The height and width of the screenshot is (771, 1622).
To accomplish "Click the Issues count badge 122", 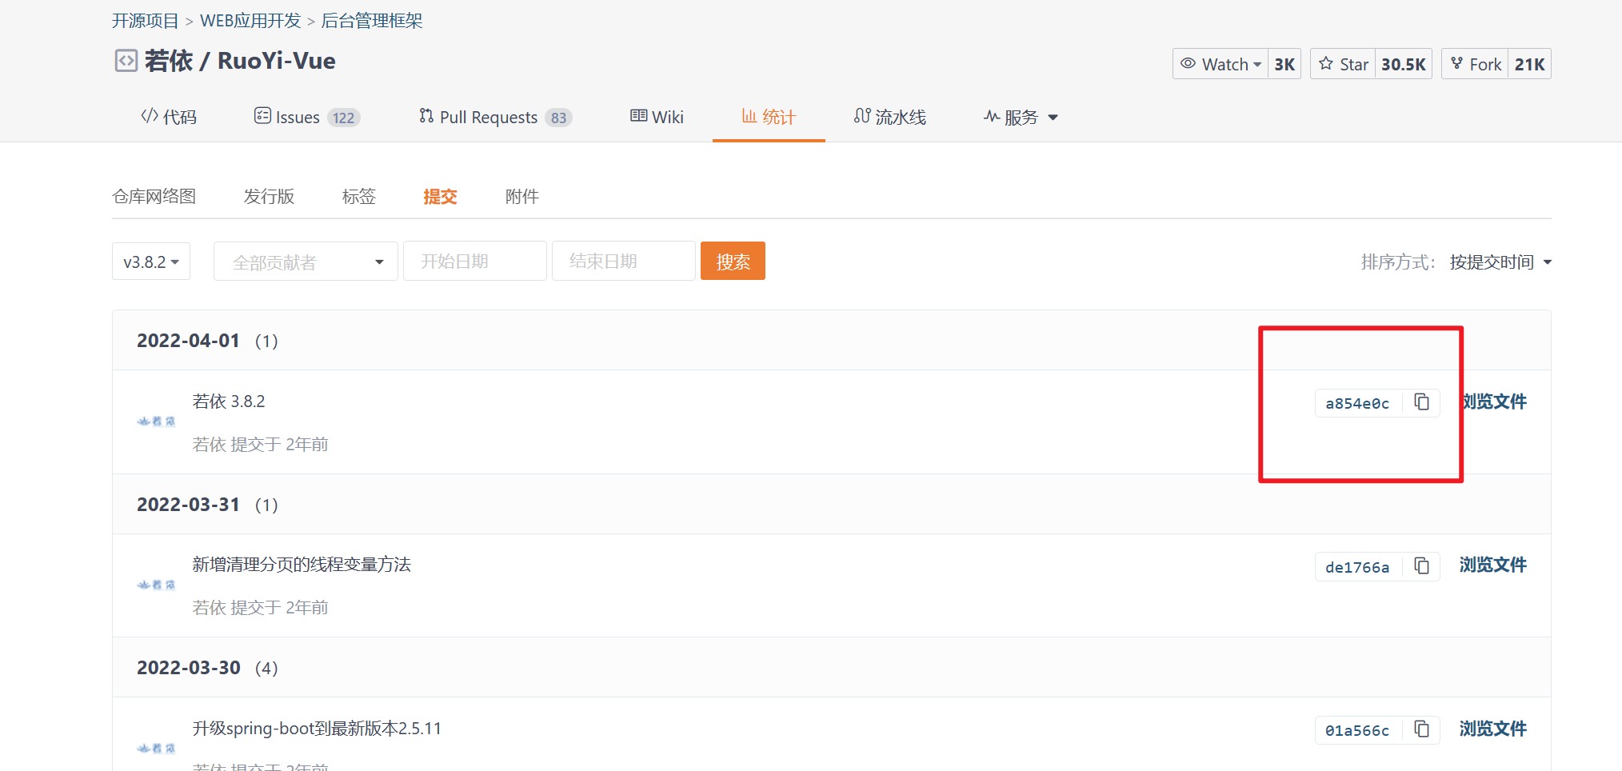I will point(344,118).
